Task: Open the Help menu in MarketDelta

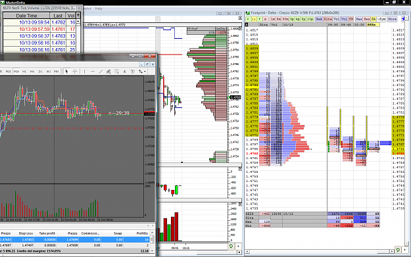Action: click(99, 9)
